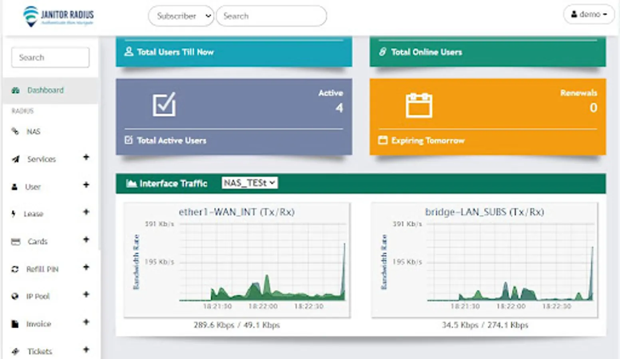Click the IP Pool globe icon
Viewport: 620px width, 359px height.
coord(15,296)
